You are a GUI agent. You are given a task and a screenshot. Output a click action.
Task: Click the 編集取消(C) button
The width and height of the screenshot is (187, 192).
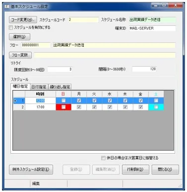(x=106, y=169)
